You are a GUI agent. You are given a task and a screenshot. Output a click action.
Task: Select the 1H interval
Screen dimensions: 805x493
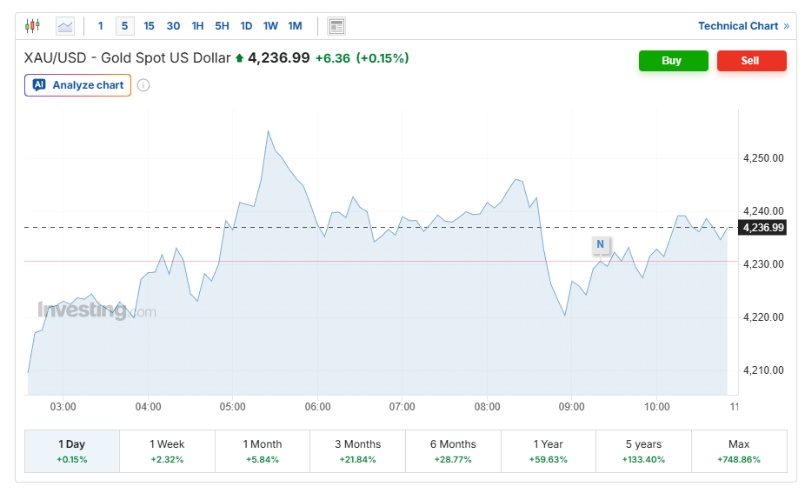[x=197, y=26]
